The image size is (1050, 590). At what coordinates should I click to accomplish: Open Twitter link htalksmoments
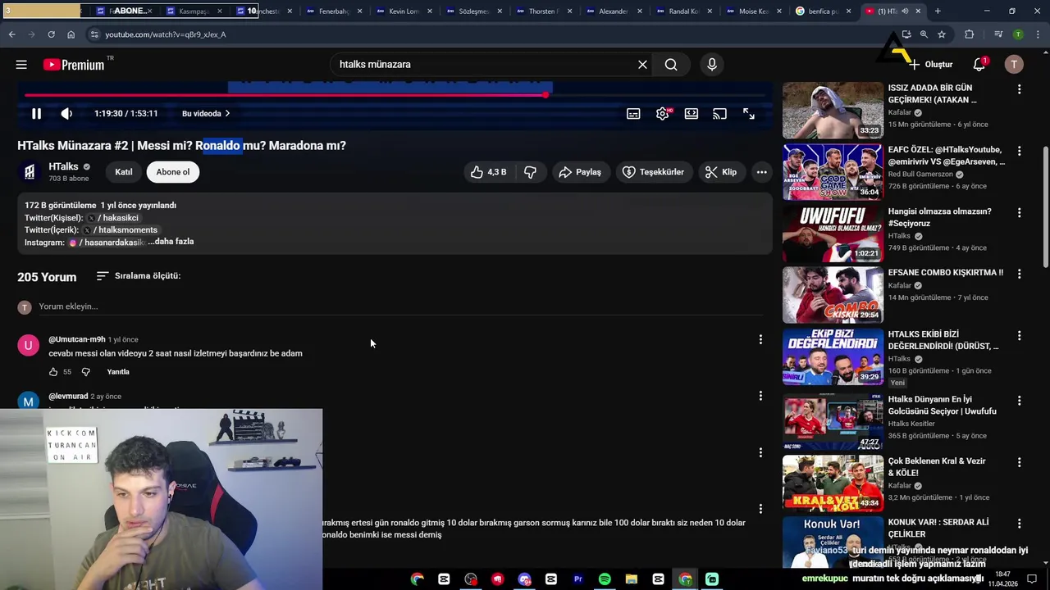coord(121,230)
